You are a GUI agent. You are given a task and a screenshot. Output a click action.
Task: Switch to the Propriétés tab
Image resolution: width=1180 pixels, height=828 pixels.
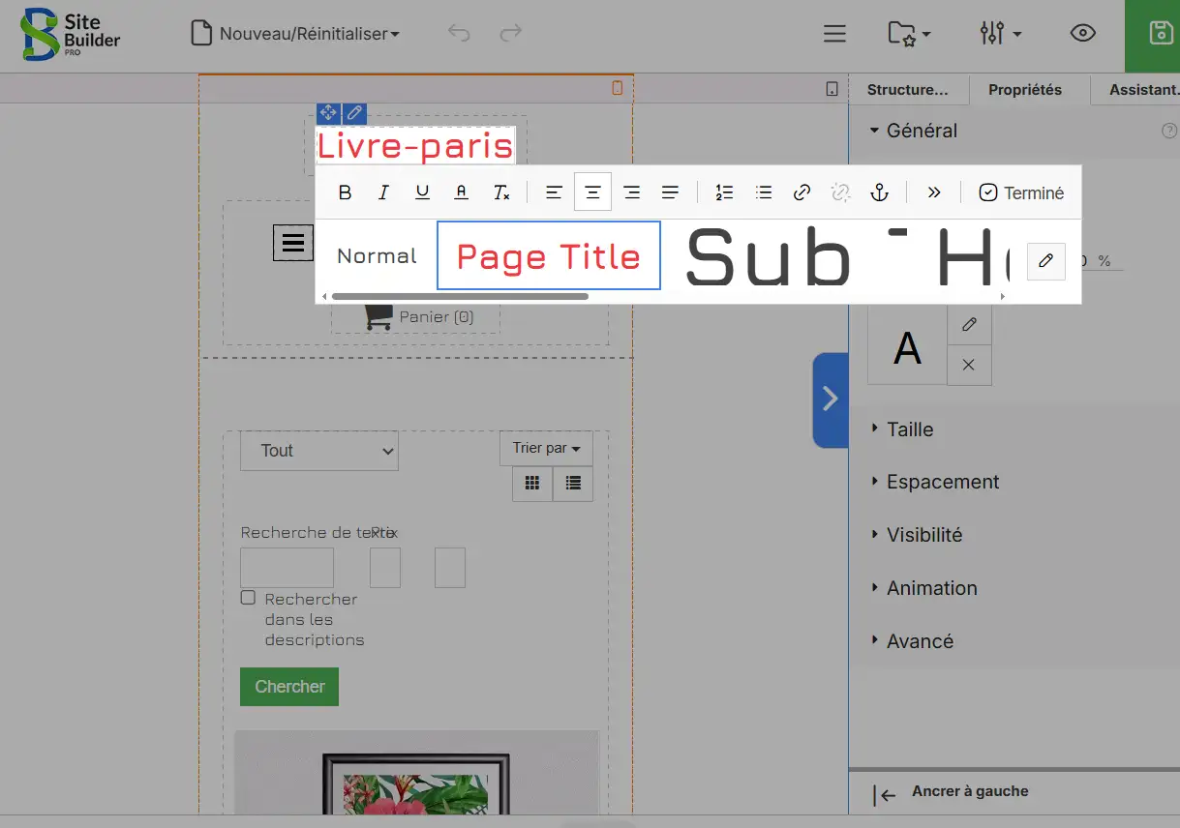pos(1025,90)
